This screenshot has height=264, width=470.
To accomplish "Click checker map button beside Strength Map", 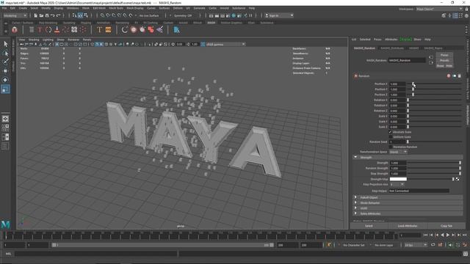I will coord(458,179).
